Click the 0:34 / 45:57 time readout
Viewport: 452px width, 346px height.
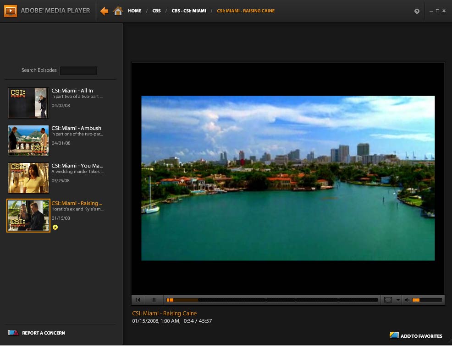tap(198, 321)
